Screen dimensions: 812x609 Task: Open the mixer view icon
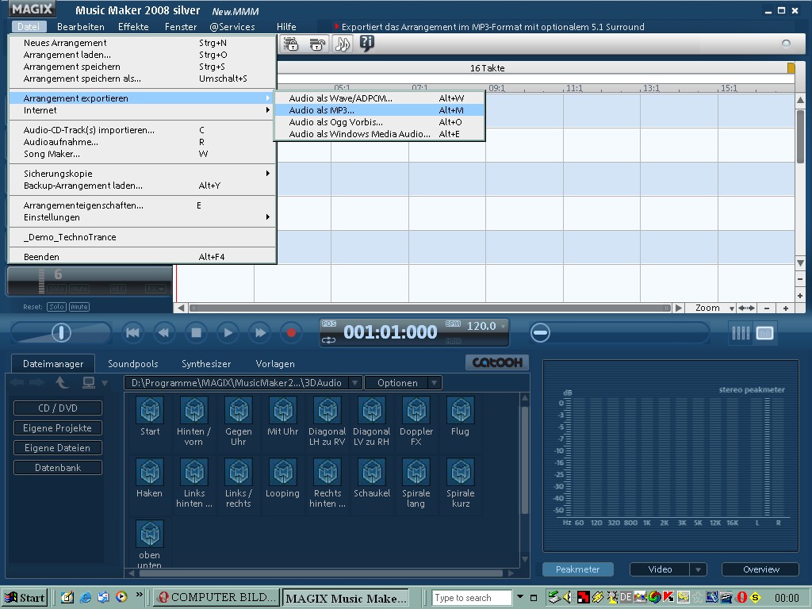point(741,333)
